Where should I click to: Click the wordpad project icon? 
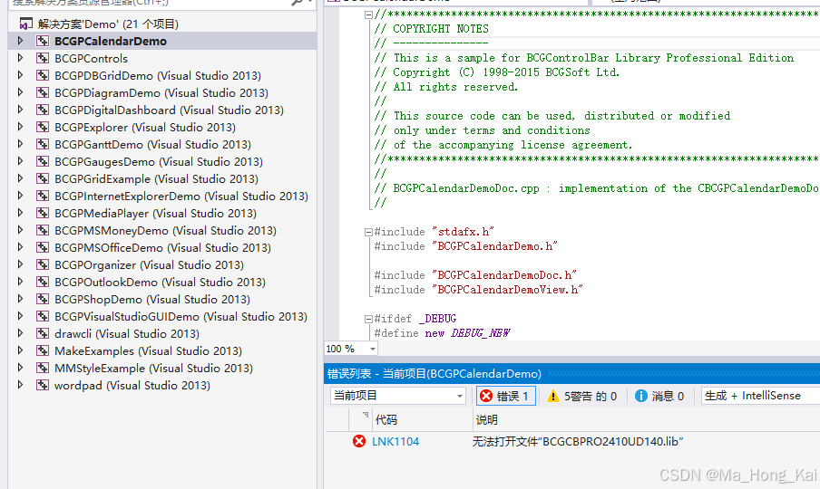point(43,385)
